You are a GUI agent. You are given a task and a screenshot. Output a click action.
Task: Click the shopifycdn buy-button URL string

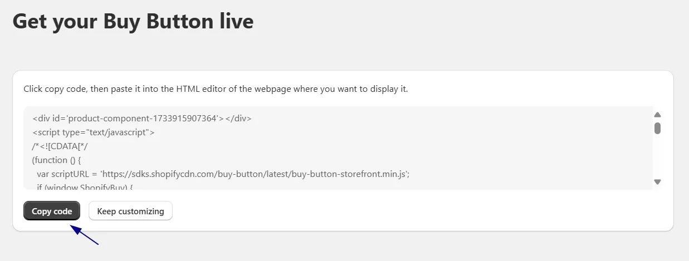(x=254, y=174)
